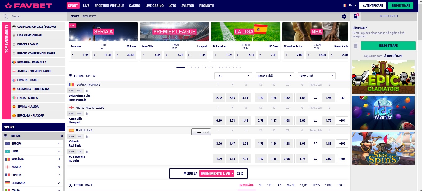Click the search magnifier icon
The height and width of the screenshot is (191, 422).
click(x=6, y=16)
